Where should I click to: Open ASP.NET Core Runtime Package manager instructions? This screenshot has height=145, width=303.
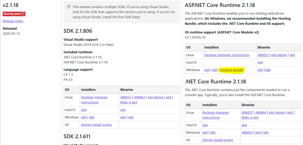tap(227, 55)
